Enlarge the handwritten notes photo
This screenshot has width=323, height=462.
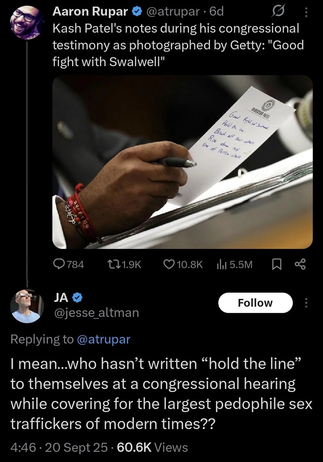(182, 162)
